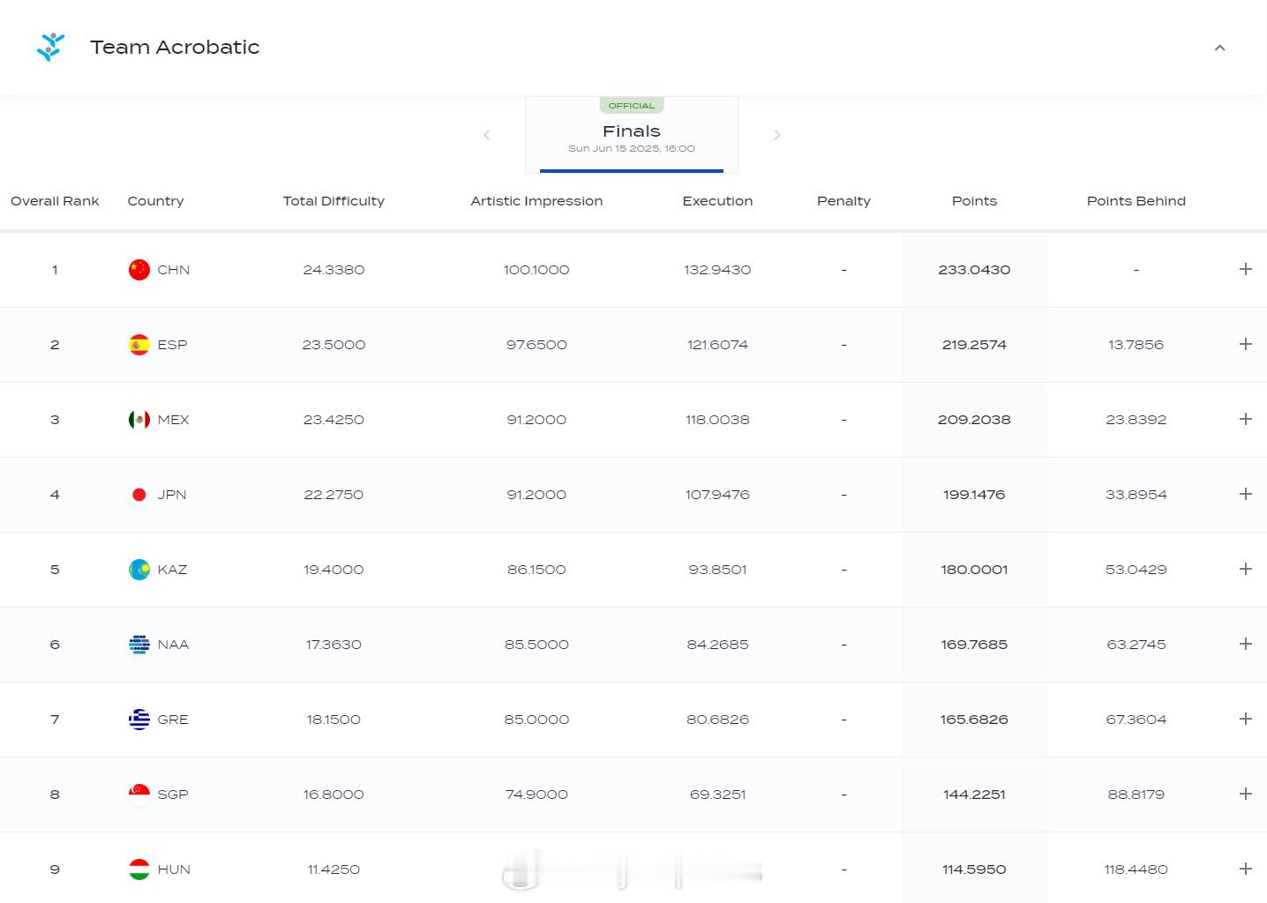Select KAZ points value 180.0001
The height and width of the screenshot is (903, 1267).
pos(974,570)
